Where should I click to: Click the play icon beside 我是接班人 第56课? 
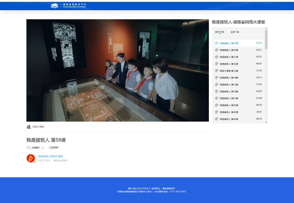click(217, 64)
